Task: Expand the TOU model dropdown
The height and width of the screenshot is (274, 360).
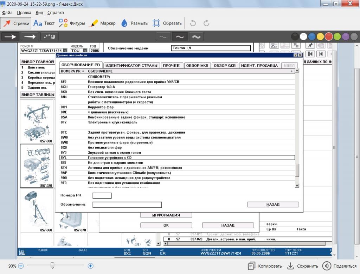Action: 85,51
